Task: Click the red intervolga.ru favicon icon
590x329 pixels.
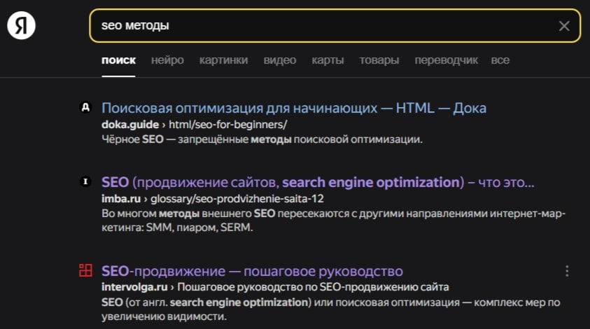Action: 85,270
